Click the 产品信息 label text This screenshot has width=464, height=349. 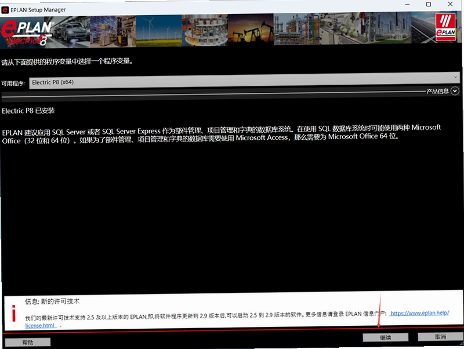[437, 91]
